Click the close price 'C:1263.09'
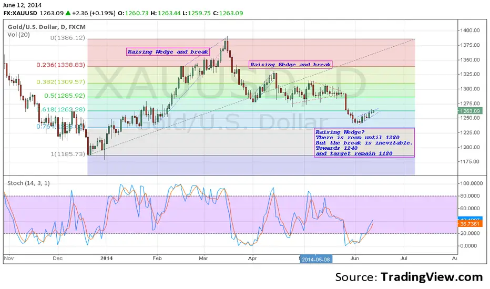The height and width of the screenshot is (289, 490). click(228, 13)
